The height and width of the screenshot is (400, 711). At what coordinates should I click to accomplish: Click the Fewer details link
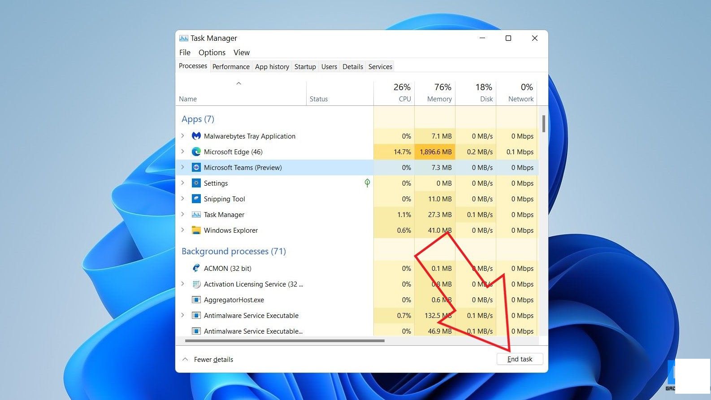pyautogui.click(x=213, y=359)
